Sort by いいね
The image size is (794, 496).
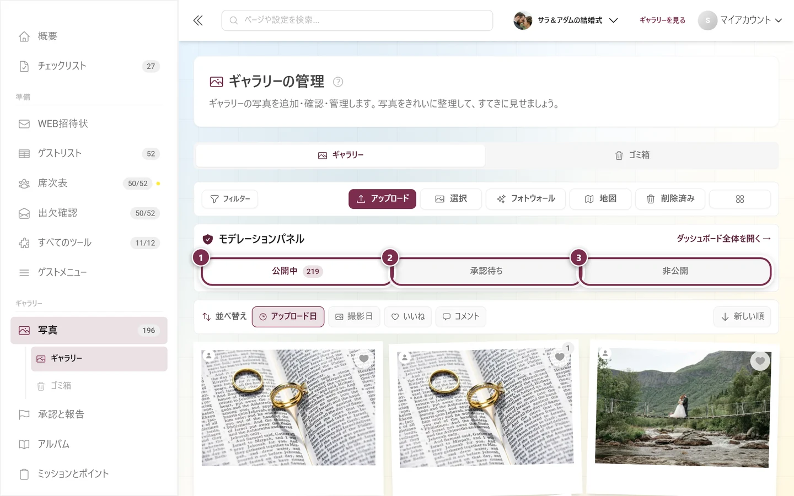(408, 316)
